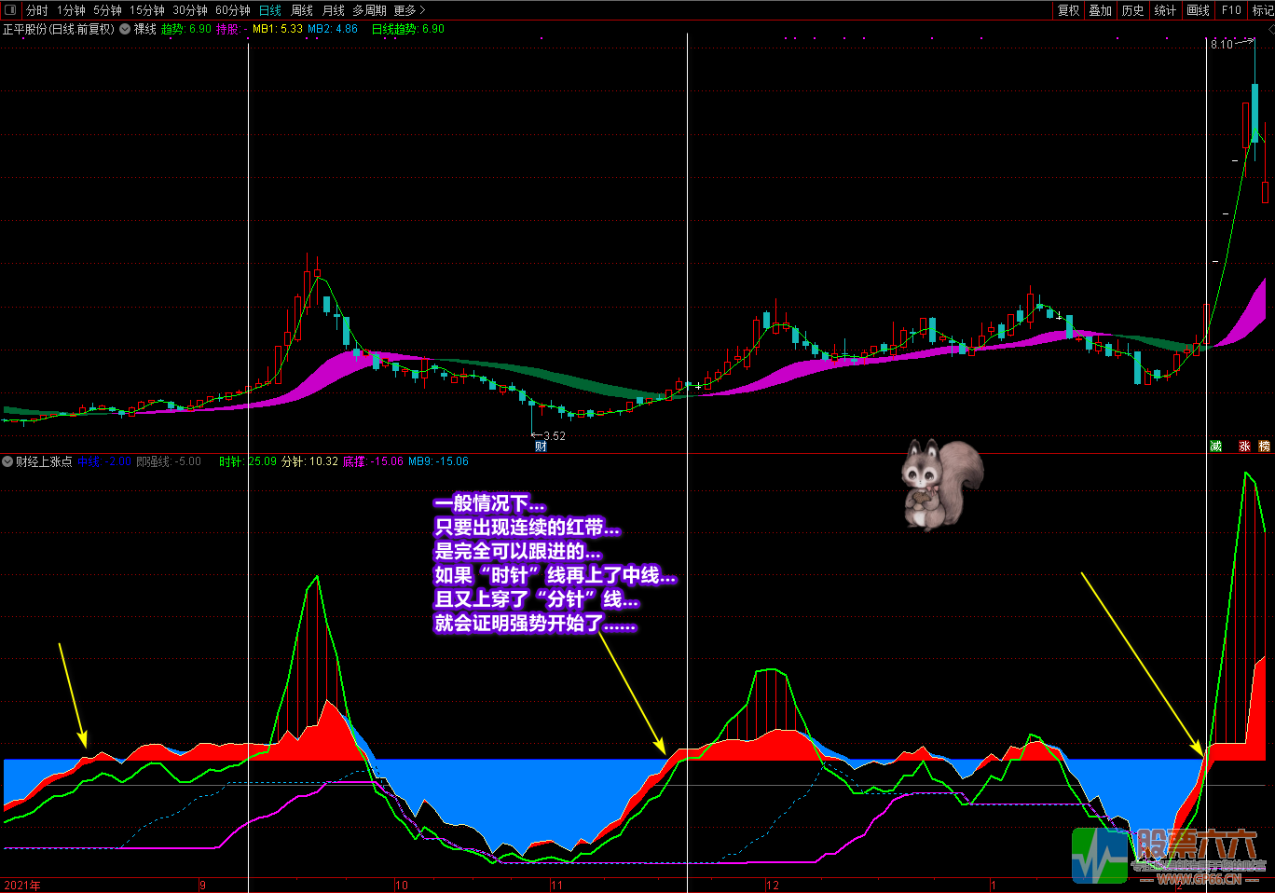Click the 2021年 date axis label
Viewport: 1275px width, 893px height.
pyautogui.click(x=22, y=885)
